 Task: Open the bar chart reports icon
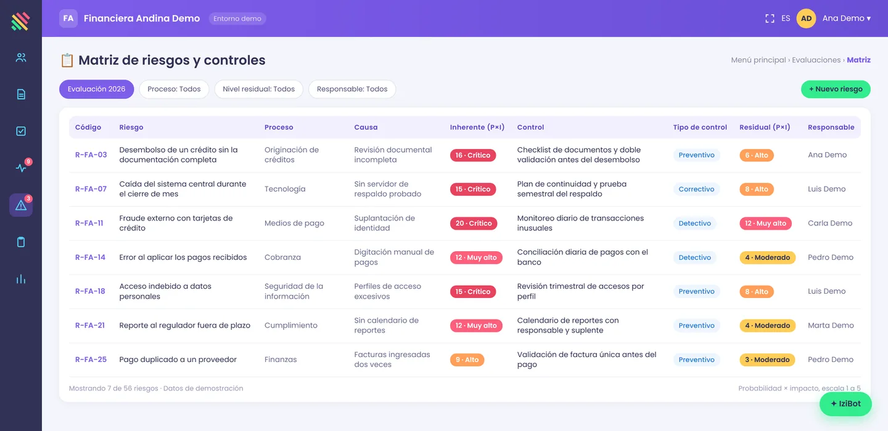coord(21,279)
